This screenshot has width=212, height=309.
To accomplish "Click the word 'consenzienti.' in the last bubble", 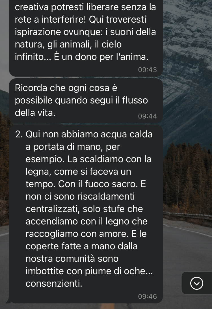I will pyautogui.click(x=54, y=284).
